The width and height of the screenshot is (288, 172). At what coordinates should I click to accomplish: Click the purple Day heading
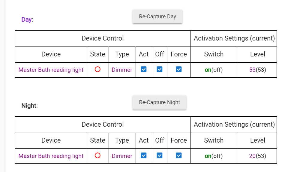coord(26,20)
